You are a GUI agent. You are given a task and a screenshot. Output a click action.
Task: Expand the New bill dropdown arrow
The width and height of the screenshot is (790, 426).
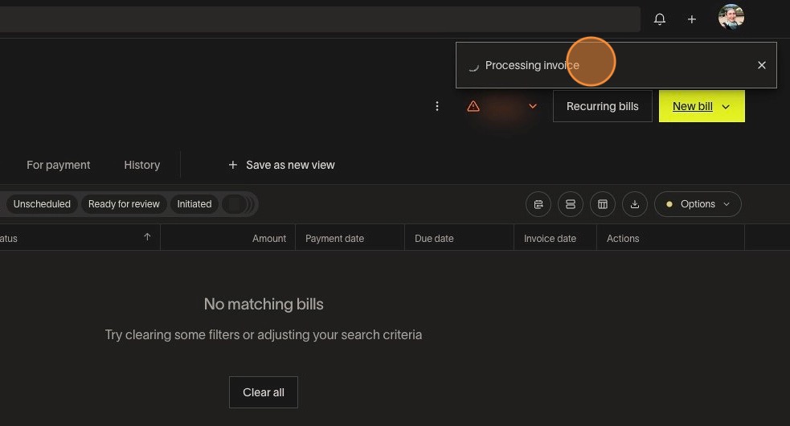click(726, 107)
